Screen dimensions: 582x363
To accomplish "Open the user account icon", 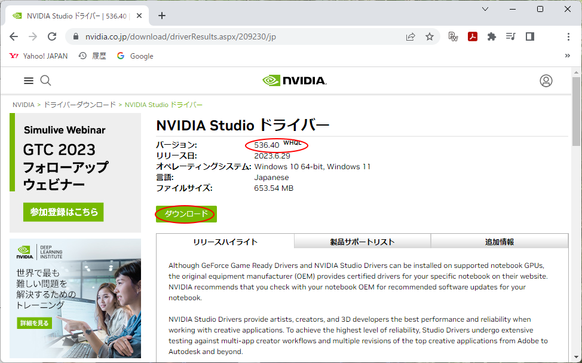I will click(x=546, y=81).
